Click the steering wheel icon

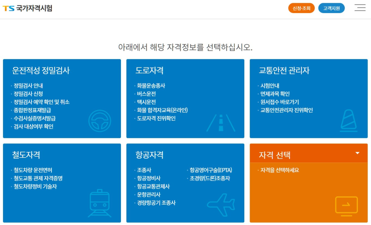click(x=99, y=121)
